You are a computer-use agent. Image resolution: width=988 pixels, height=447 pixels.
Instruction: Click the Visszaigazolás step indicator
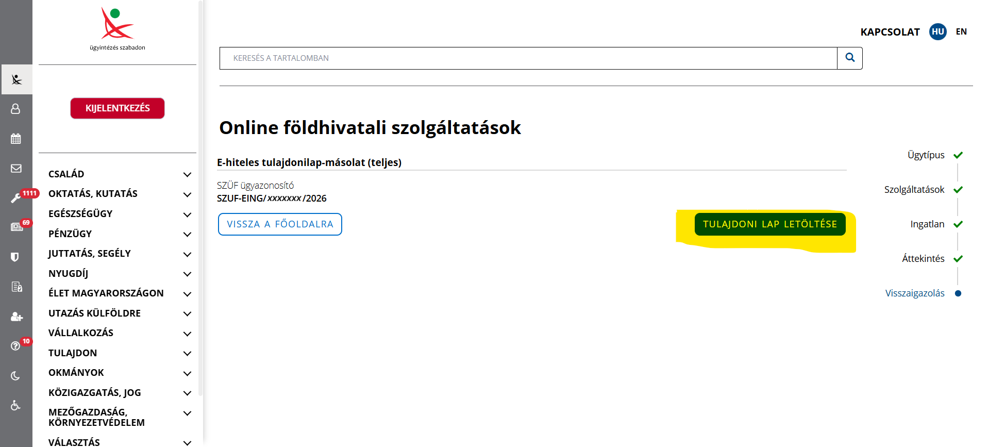tap(914, 293)
